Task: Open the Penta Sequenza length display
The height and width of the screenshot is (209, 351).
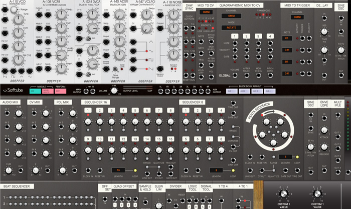Action: pos(285,157)
